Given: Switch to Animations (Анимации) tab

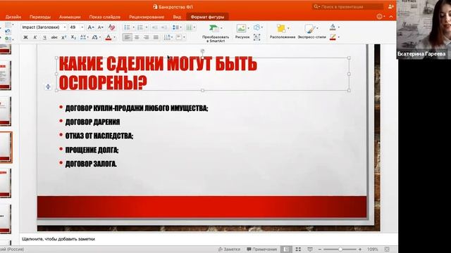Looking at the screenshot, I should [x=70, y=17].
